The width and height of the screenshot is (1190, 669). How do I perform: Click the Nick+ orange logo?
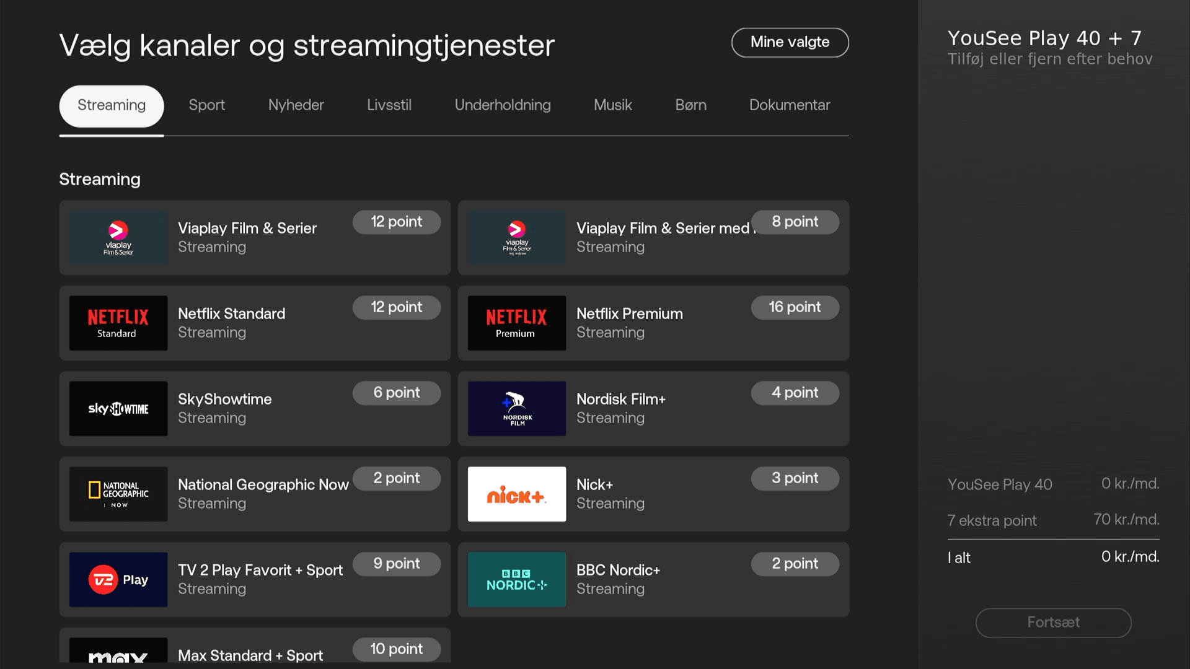pos(516,494)
